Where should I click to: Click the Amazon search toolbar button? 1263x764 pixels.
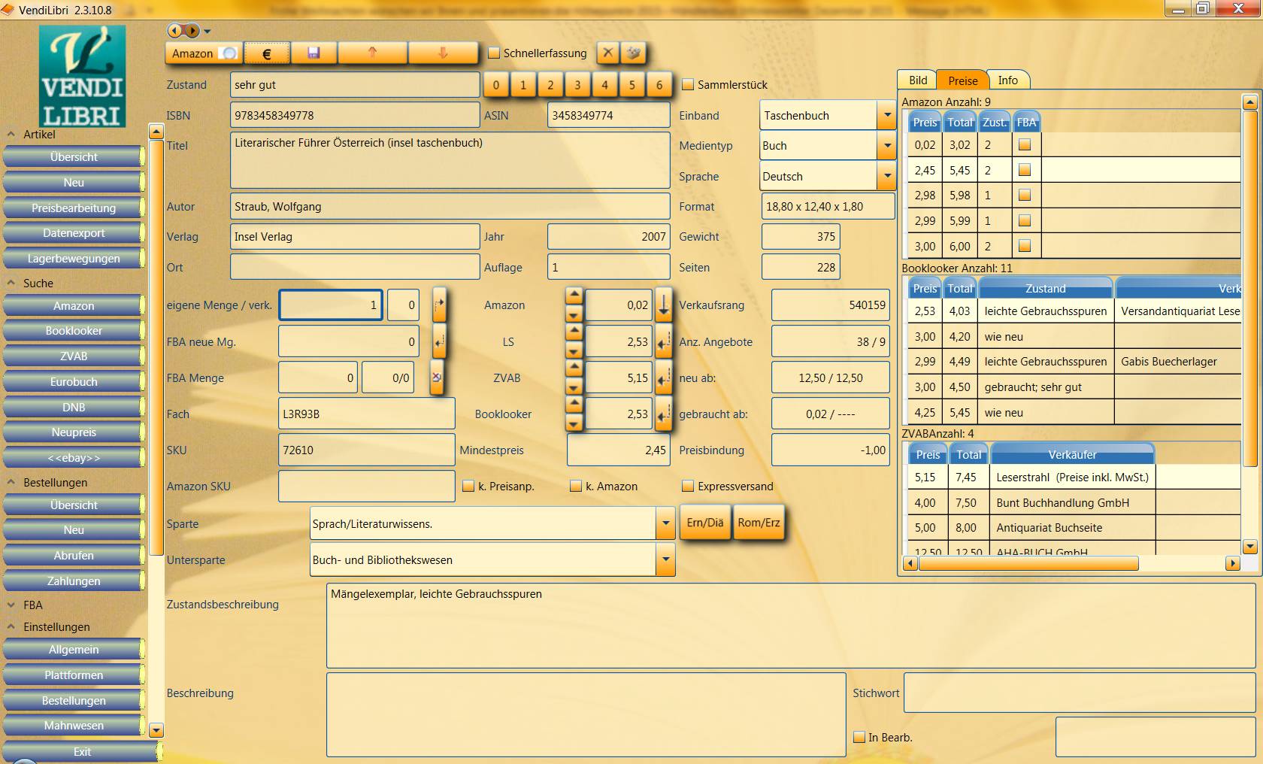tap(204, 53)
